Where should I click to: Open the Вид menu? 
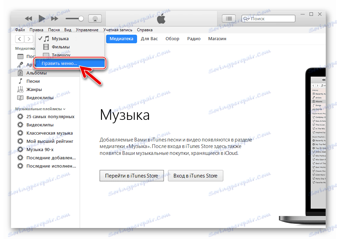(68, 30)
